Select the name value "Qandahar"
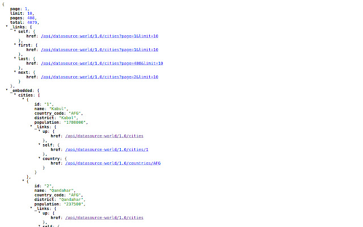The height and width of the screenshot is (227, 363). (x=62, y=191)
